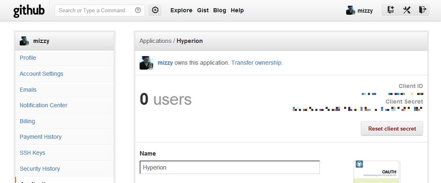Click the Name field containing Hyperion
This screenshot has height=183, width=441.
pos(230,167)
